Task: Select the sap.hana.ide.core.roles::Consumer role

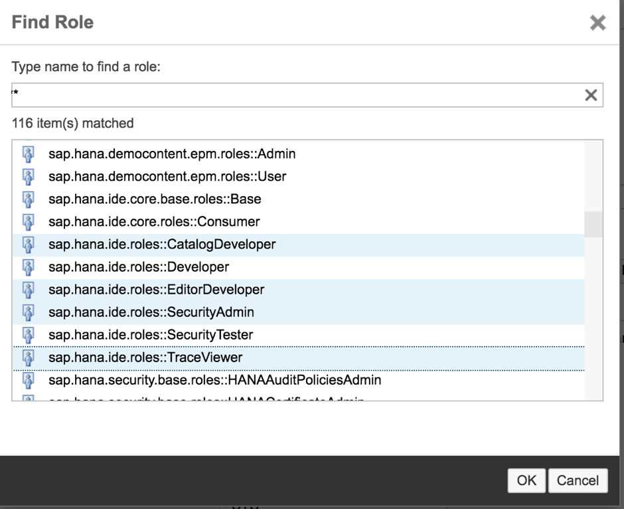Action: tap(155, 221)
